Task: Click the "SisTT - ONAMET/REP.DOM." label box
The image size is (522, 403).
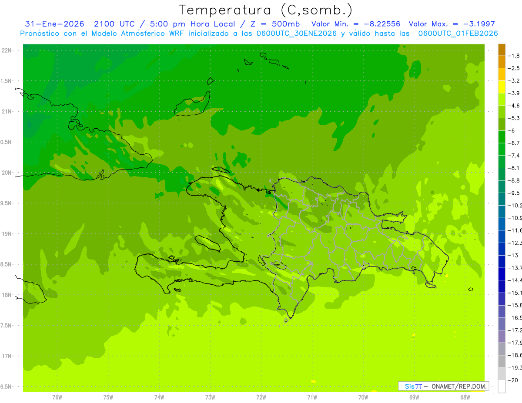Action: (x=443, y=386)
